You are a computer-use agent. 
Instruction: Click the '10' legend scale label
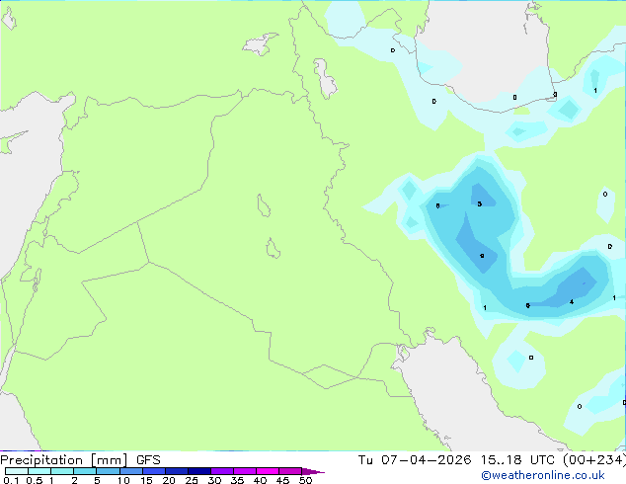click(123, 480)
